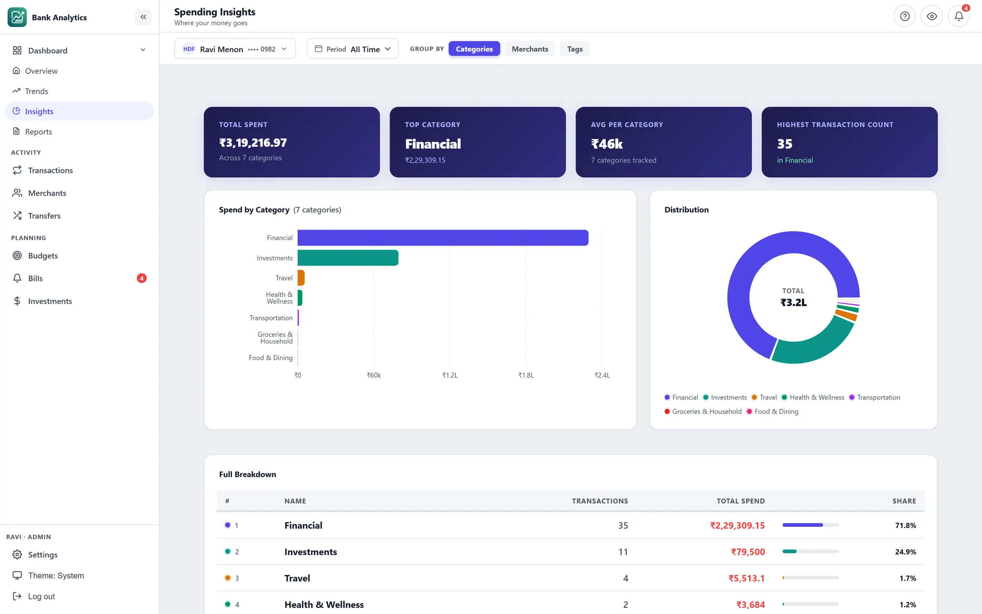Click the Reports document icon

coord(16,131)
